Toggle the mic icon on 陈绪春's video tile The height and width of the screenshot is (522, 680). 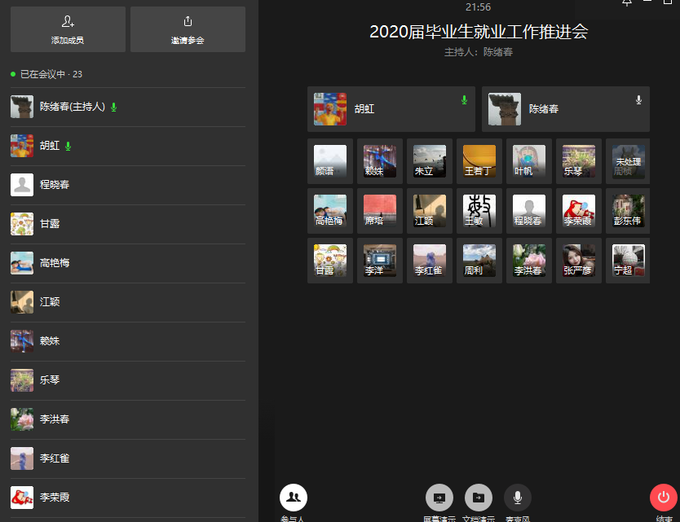(638, 100)
